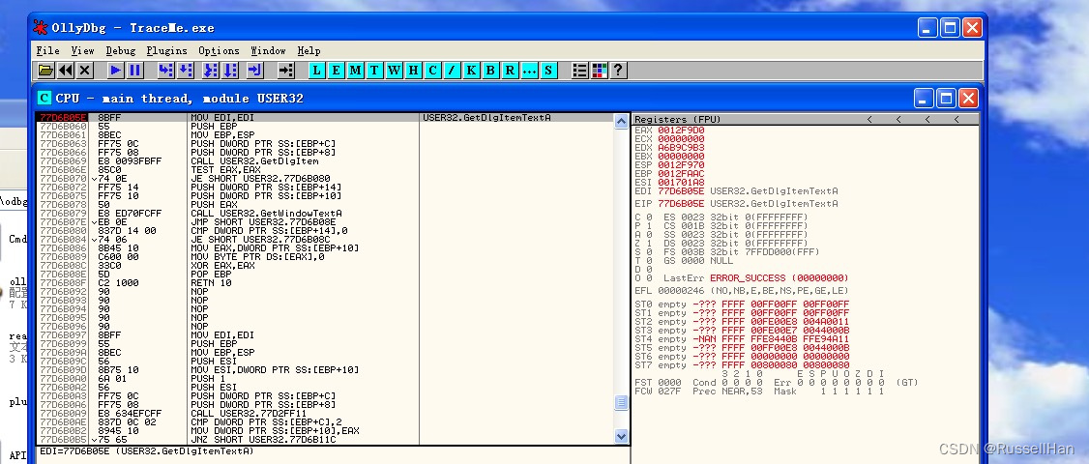This screenshot has width=1089, height=464.
Task: Select the EDX register value A6B9C9B3
Action: 681,147
